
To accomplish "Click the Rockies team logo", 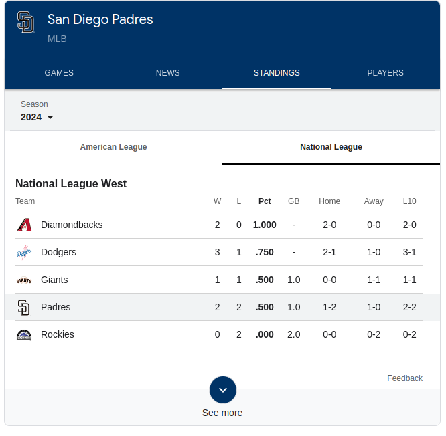I will pos(24,335).
